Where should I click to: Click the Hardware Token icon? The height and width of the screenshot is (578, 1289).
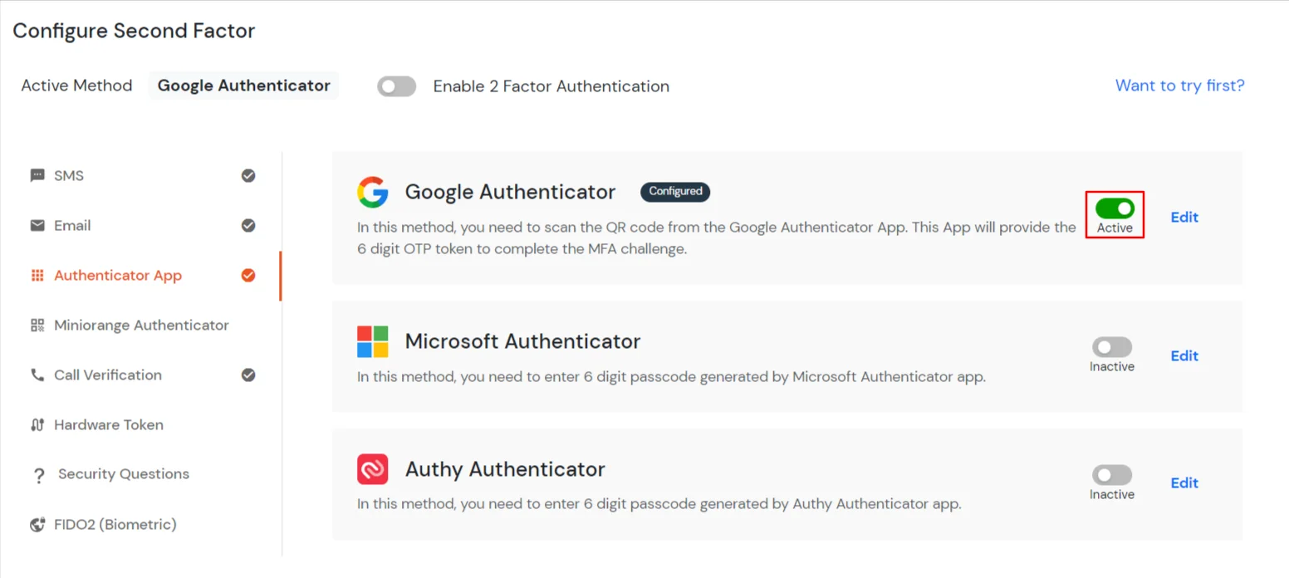37,424
